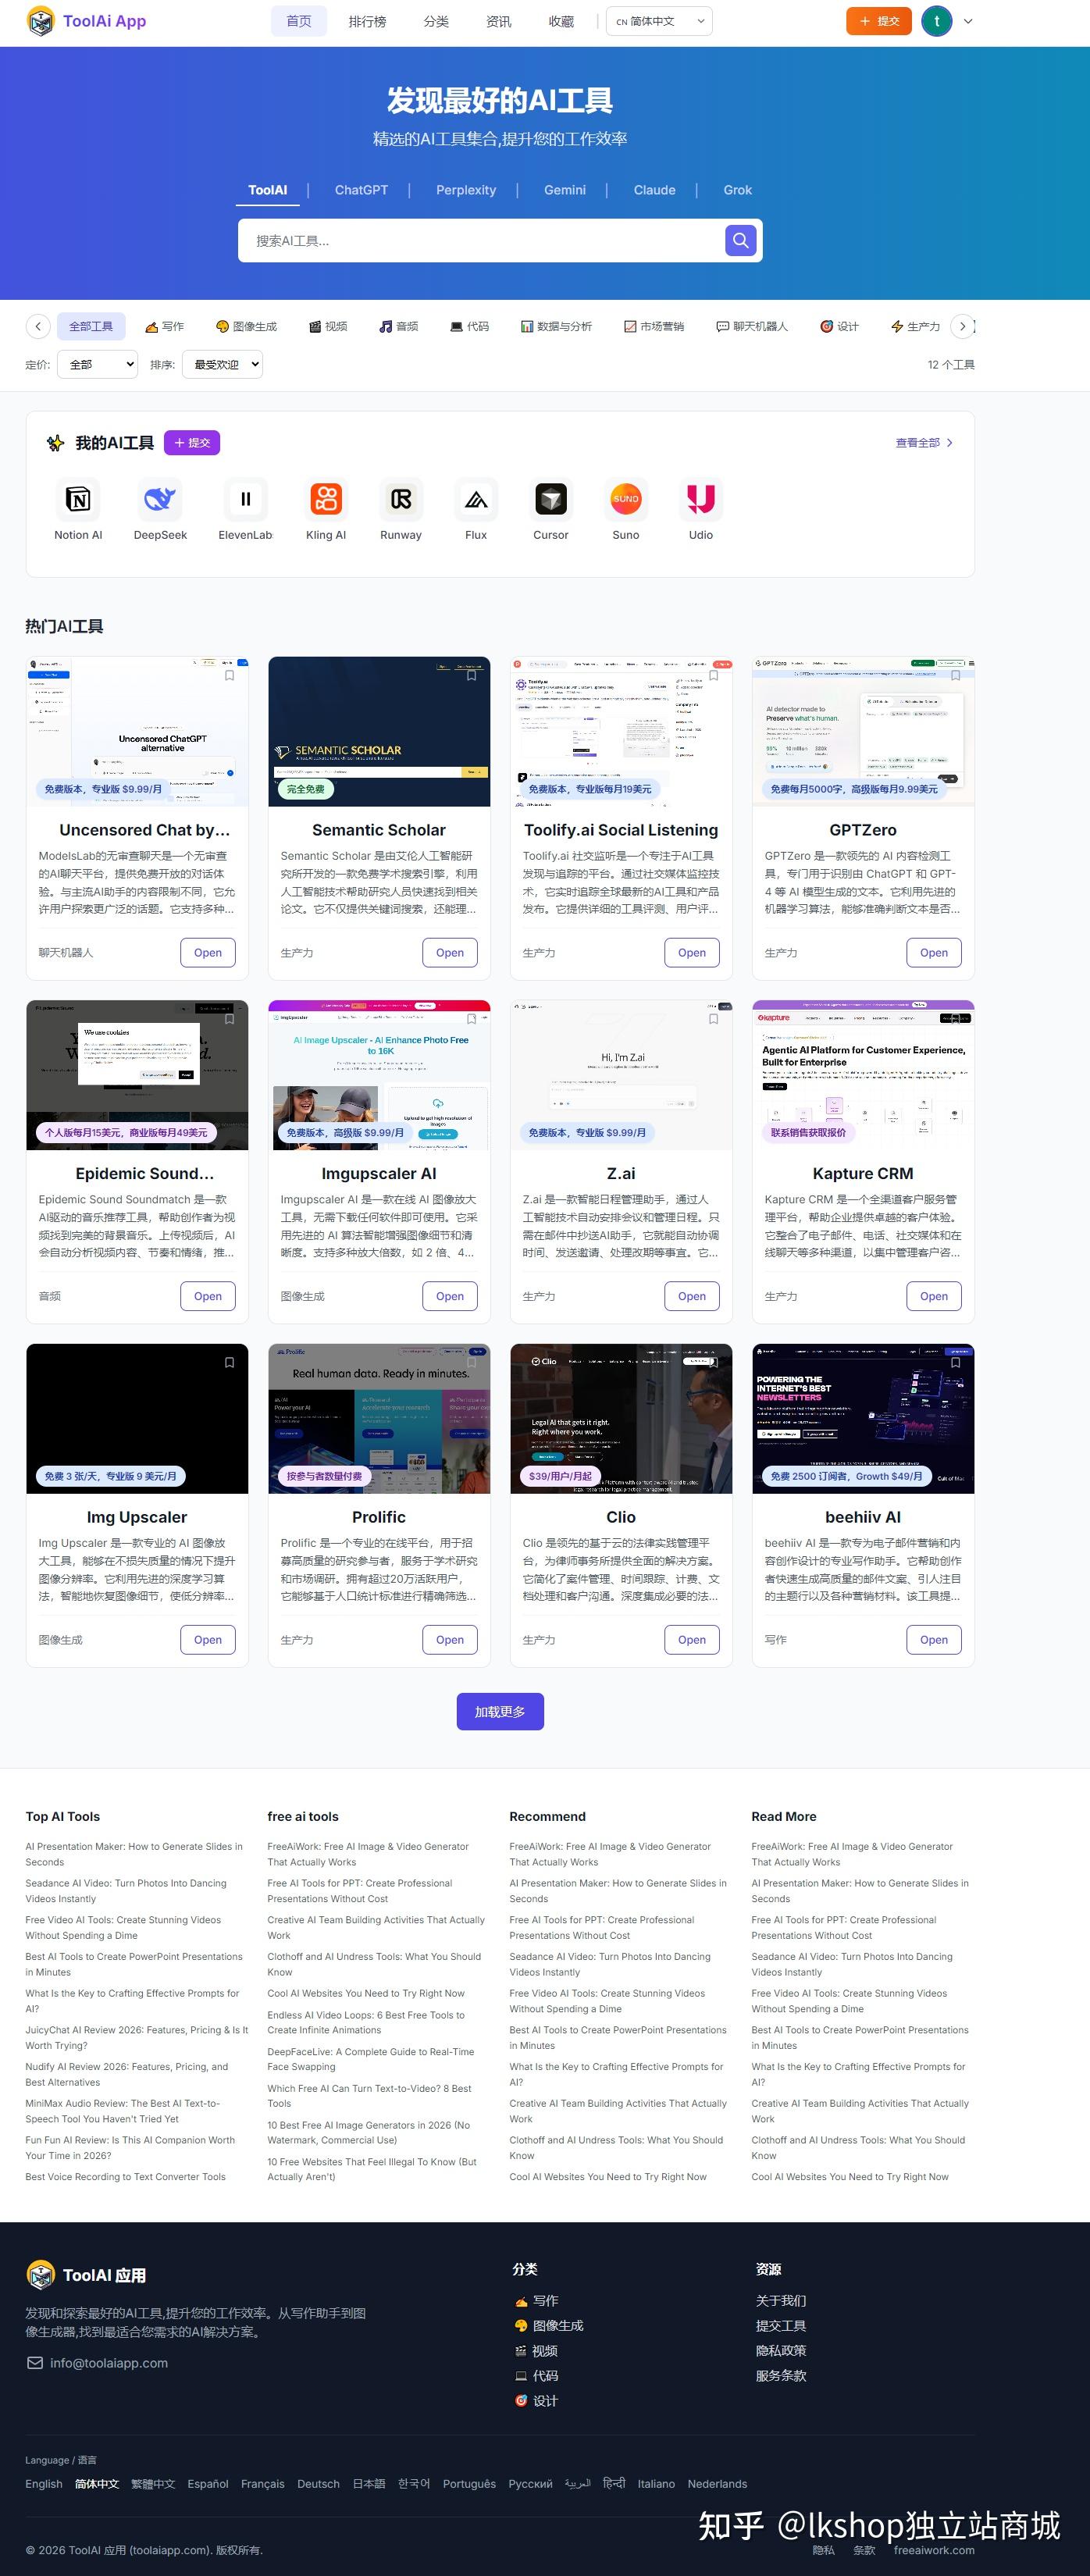Bookmark the Kapture CRM card
Viewport: 1090px width, 2576px height.
coord(955,1019)
